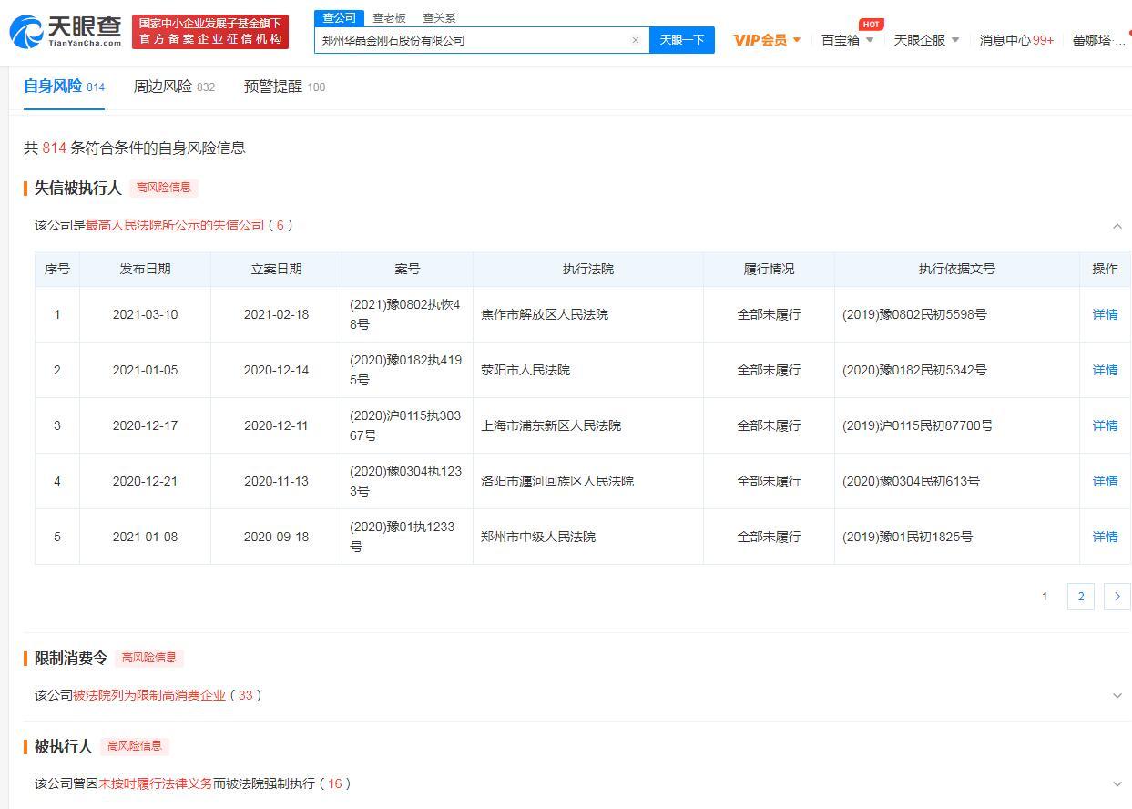
Task: Clear the search box with the X icon
Action: tap(636, 40)
